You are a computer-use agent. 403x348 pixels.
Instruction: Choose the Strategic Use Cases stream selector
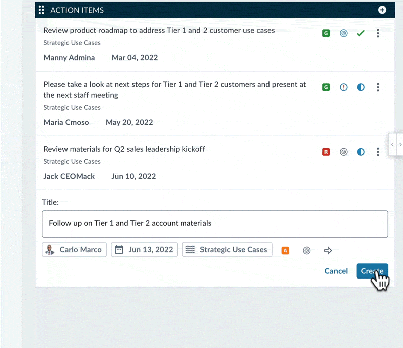point(227,250)
